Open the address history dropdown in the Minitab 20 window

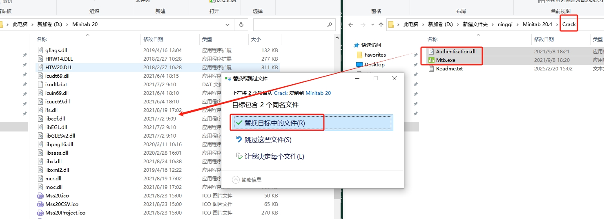(x=227, y=24)
